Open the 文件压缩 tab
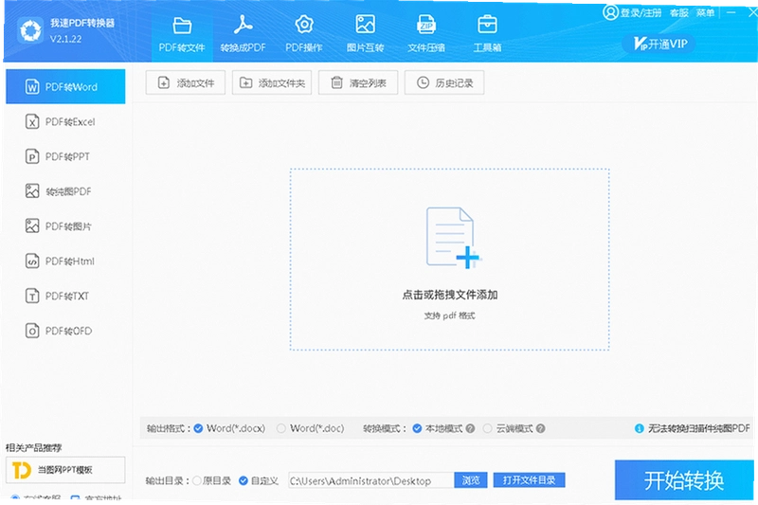Image resolution: width=758 pixels, height=505 pixels. pos(425,35)
